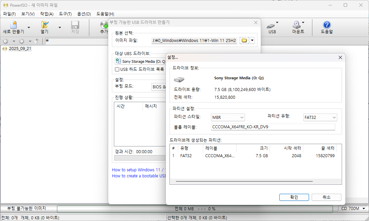Click the How to create a bootable USB link

point(139,176)
